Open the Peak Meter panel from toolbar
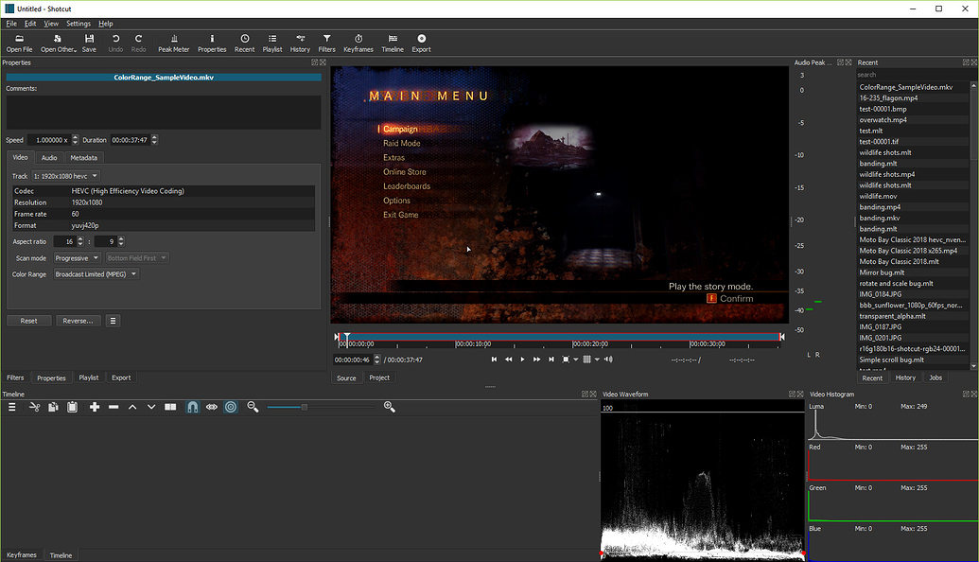The image size is (979, 562). (174, 44)
